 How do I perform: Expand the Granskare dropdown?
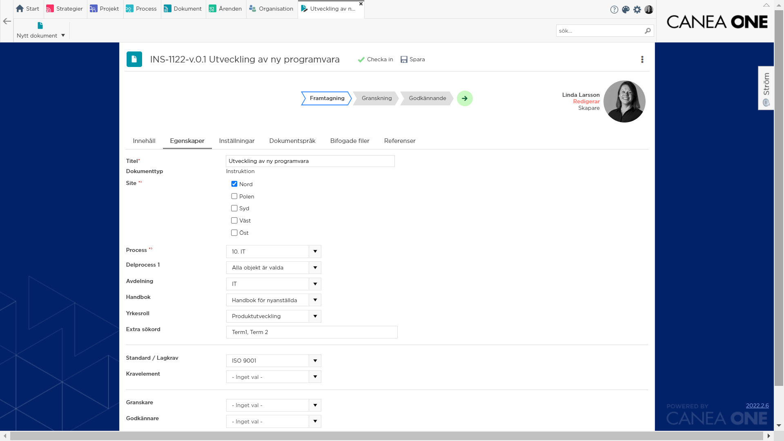pos(315,405)
